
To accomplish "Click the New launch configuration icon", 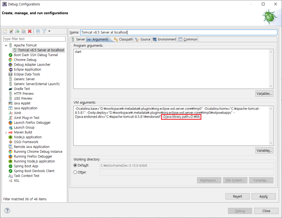I will pos(5,31).
